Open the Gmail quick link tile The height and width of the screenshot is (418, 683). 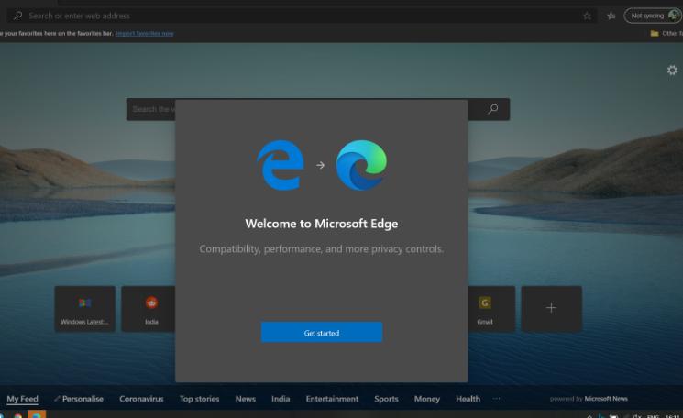(x=491, y=309)
